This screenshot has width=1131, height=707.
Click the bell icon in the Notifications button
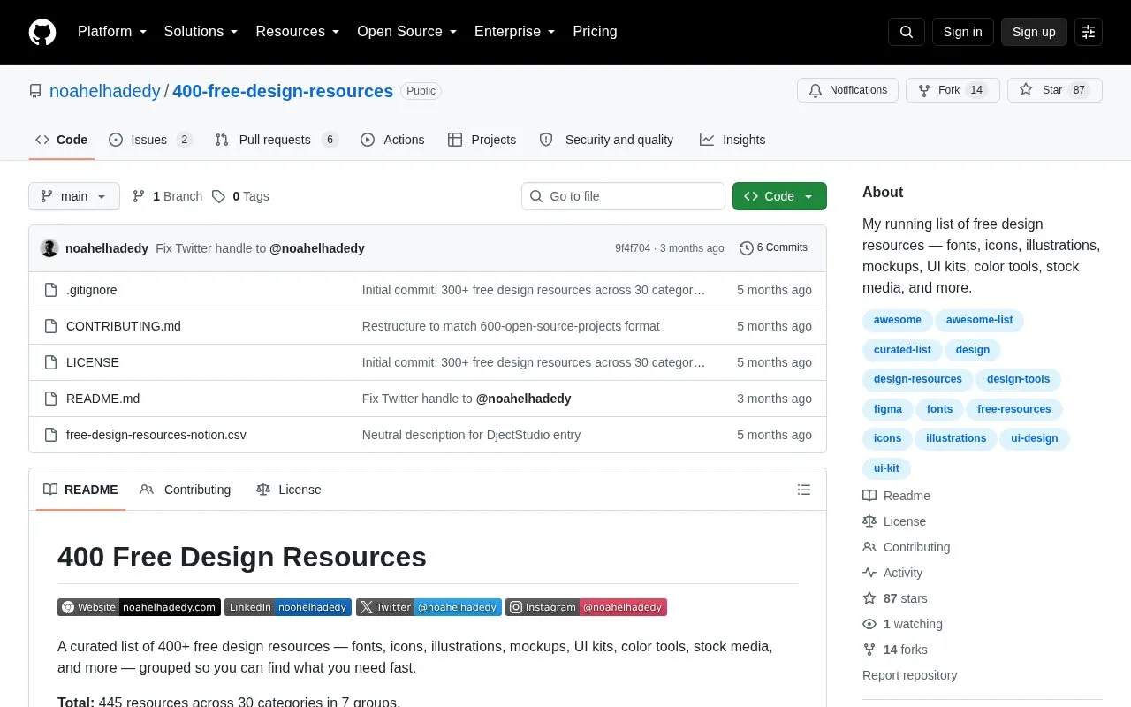click(816, 90)
